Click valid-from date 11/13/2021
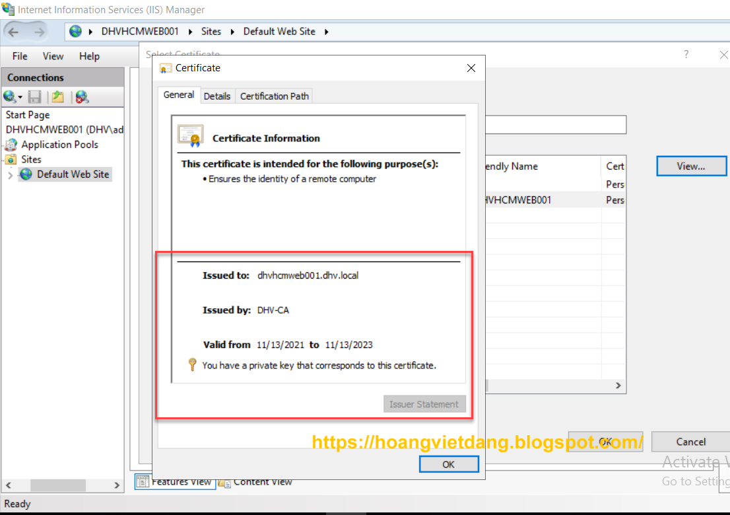This screenshot has height=515, width=730. click(281, 345)
